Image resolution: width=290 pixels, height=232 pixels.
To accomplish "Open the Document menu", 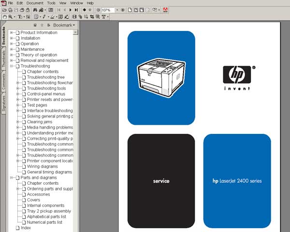I will pyautogui.click(x=35, y=3).
